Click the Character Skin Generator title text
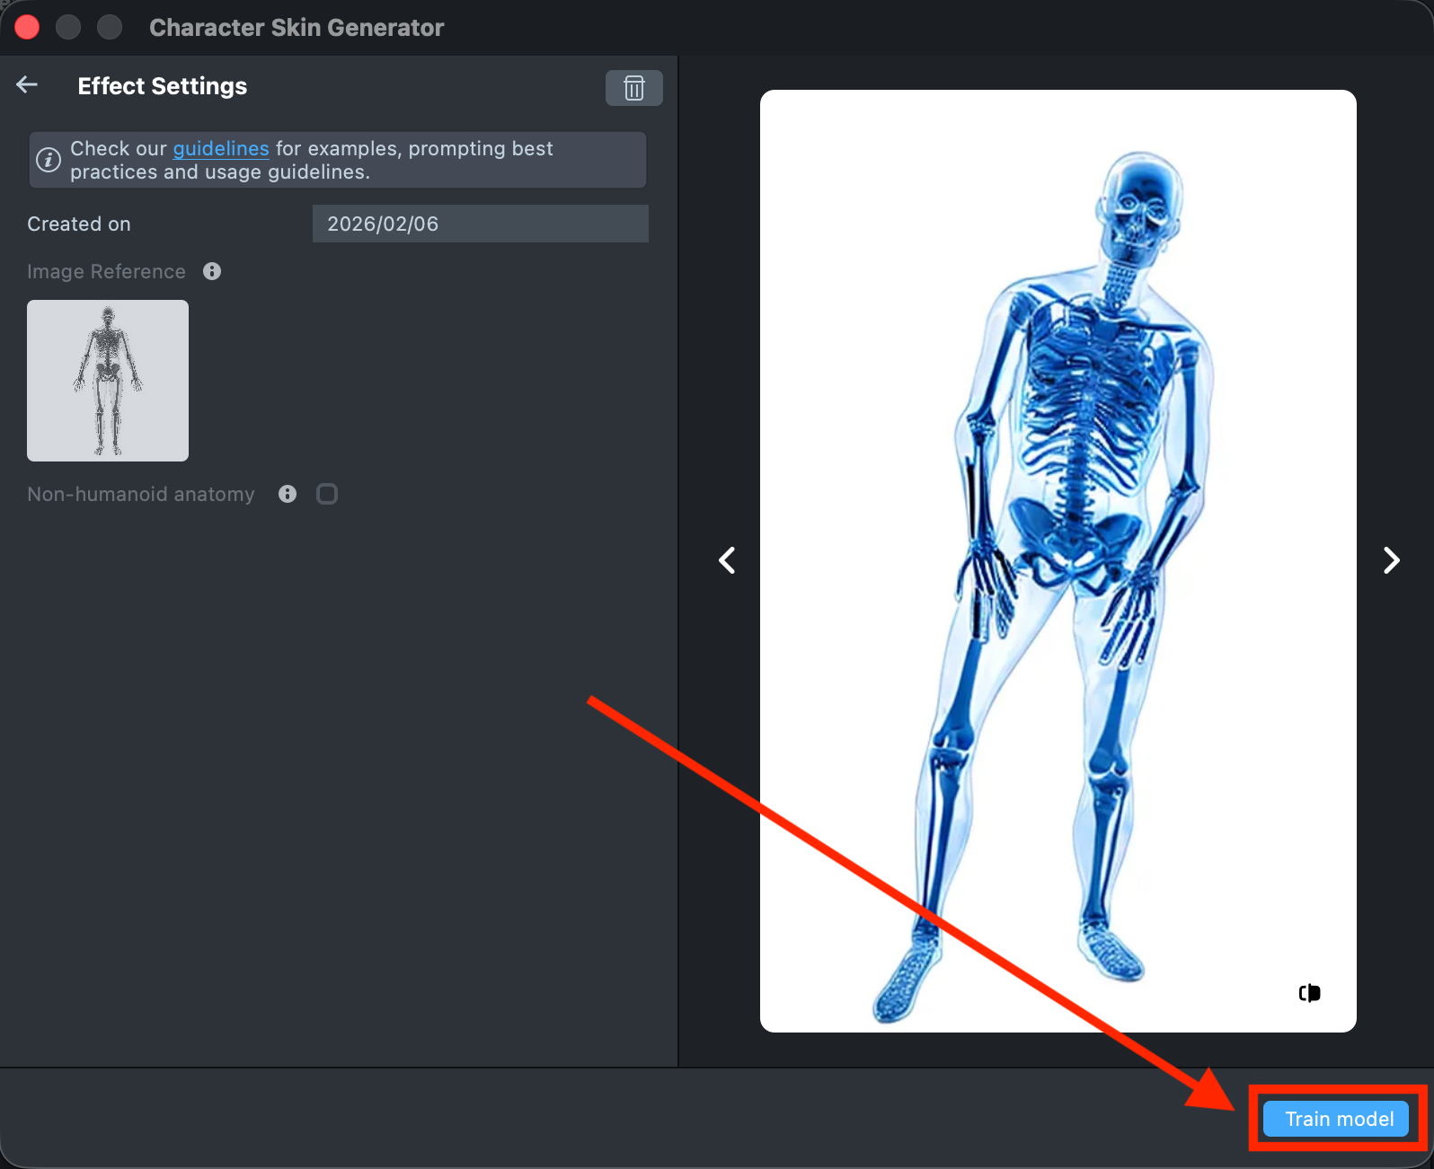 [x=297, y=28]
